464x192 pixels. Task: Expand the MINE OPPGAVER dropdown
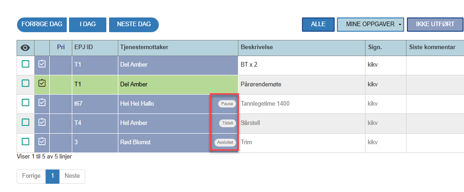pos(371,24)
